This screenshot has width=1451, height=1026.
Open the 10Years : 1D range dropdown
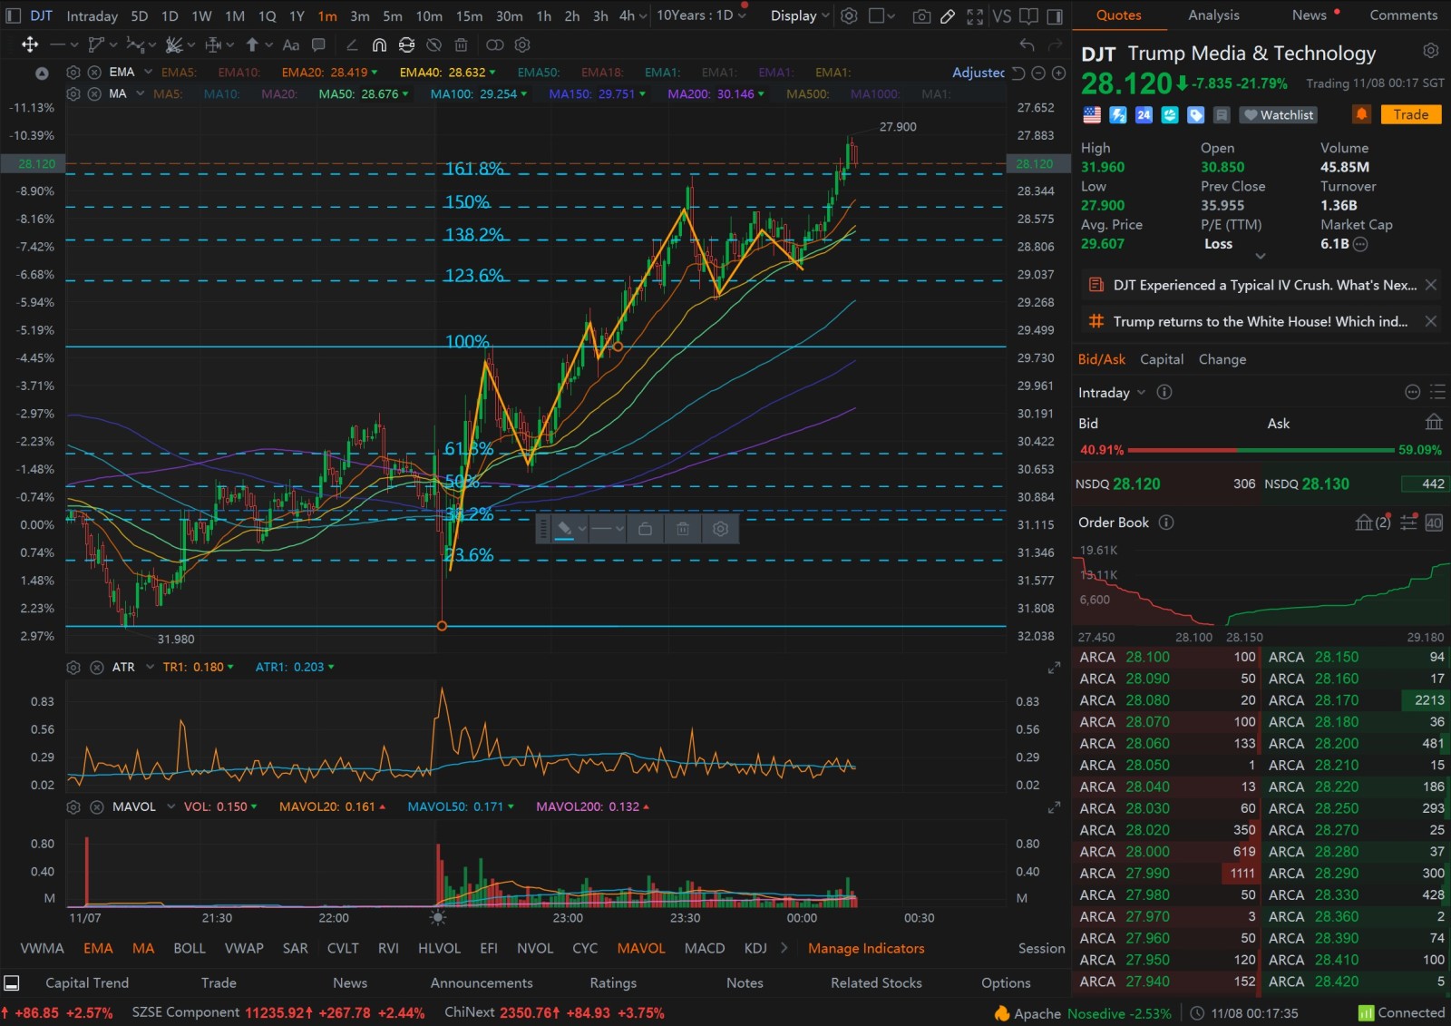point(701,15)
